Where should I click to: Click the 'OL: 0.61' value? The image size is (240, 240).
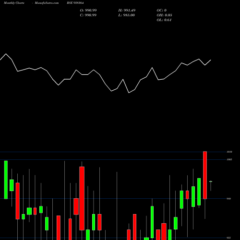click(164, 20)
